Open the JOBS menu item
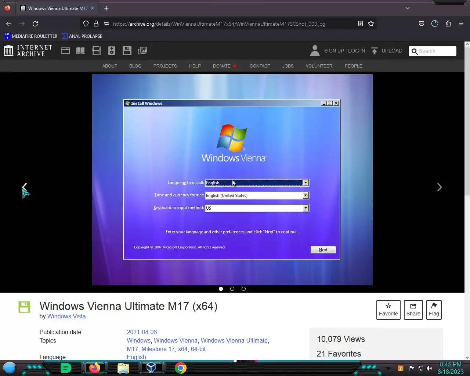This screenshot has width=470, height=376. pos(288,66)
